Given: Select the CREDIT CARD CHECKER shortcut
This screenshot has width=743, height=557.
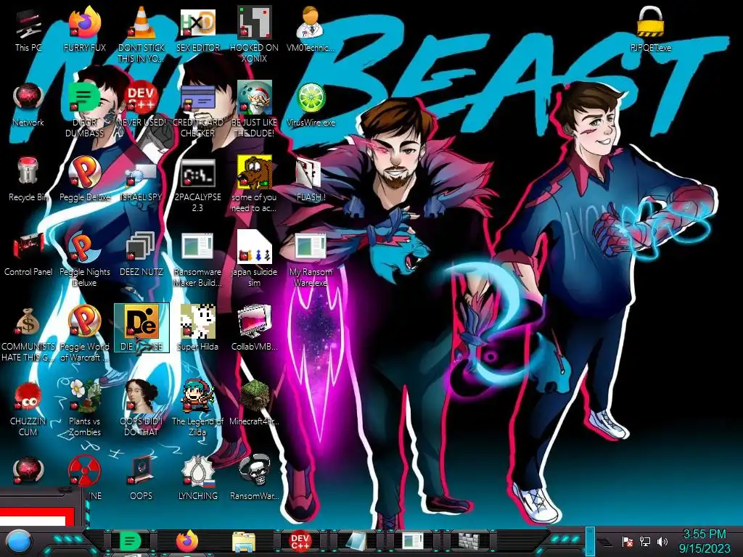Looking at the screenshot, I should 197,110.
